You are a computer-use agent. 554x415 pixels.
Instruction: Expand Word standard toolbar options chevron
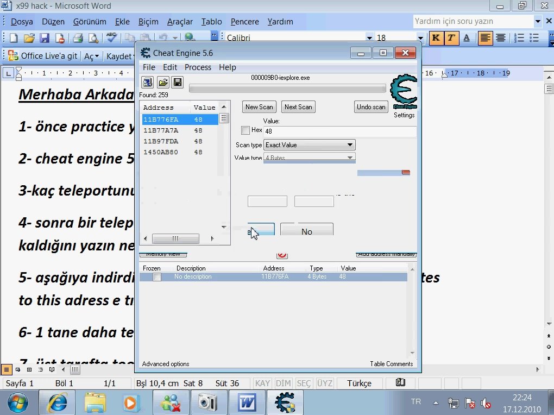214,35
